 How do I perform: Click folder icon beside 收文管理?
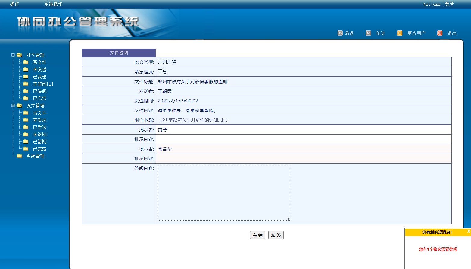20,55
